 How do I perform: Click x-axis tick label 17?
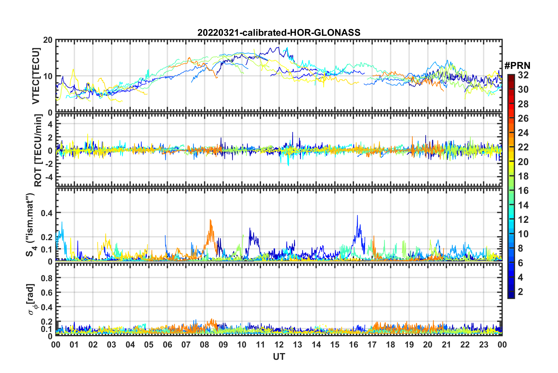click(372, 345)
